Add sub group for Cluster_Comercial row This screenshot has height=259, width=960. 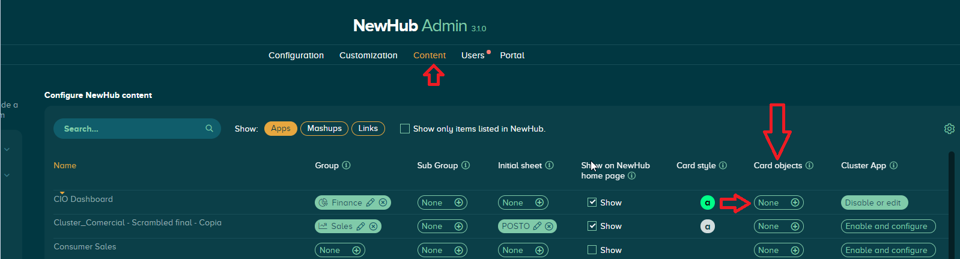click(x=458, y=227)
